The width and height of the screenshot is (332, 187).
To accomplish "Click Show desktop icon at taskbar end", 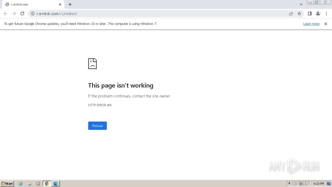I will coord(329,184).
